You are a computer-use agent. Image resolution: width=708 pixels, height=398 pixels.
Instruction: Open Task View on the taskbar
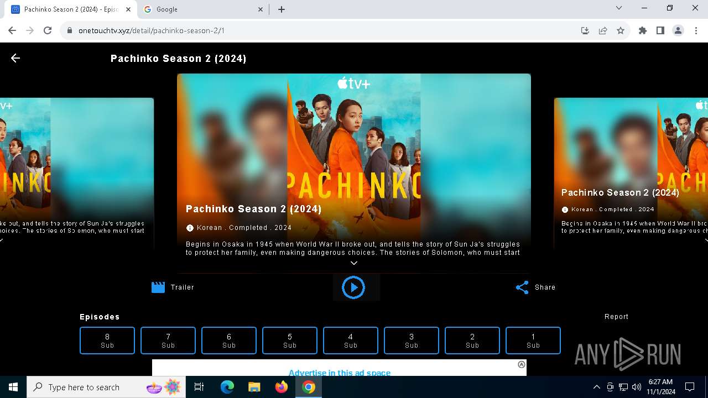click(x=199, y=387)
